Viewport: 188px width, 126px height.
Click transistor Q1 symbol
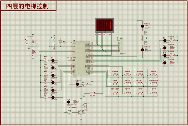[x=80, y=112]
